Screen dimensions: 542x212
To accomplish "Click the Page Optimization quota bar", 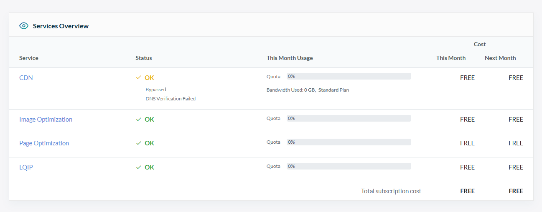I will coord(349,142).
